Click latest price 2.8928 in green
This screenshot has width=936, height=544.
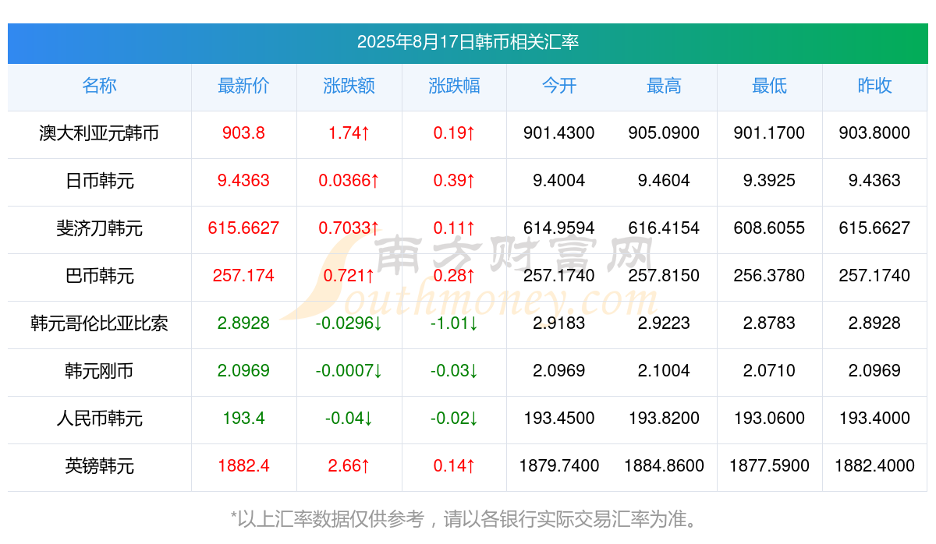(x=243, y=323)
